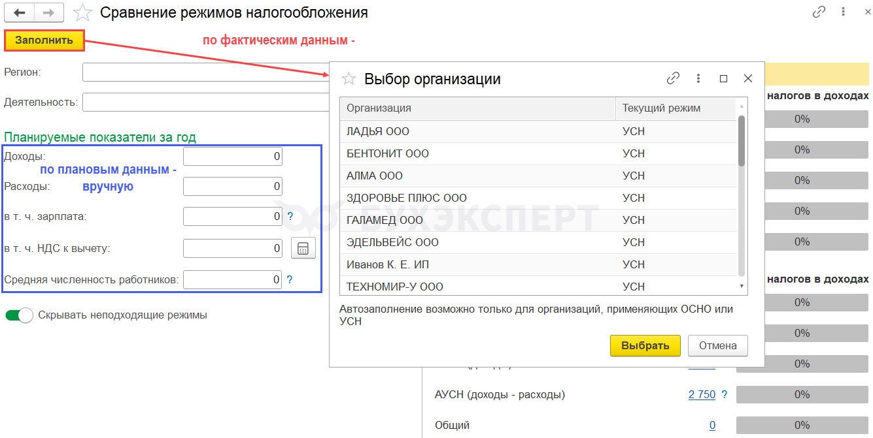
Task: Star the organization selection dialog
Action: tap(349, 79)
